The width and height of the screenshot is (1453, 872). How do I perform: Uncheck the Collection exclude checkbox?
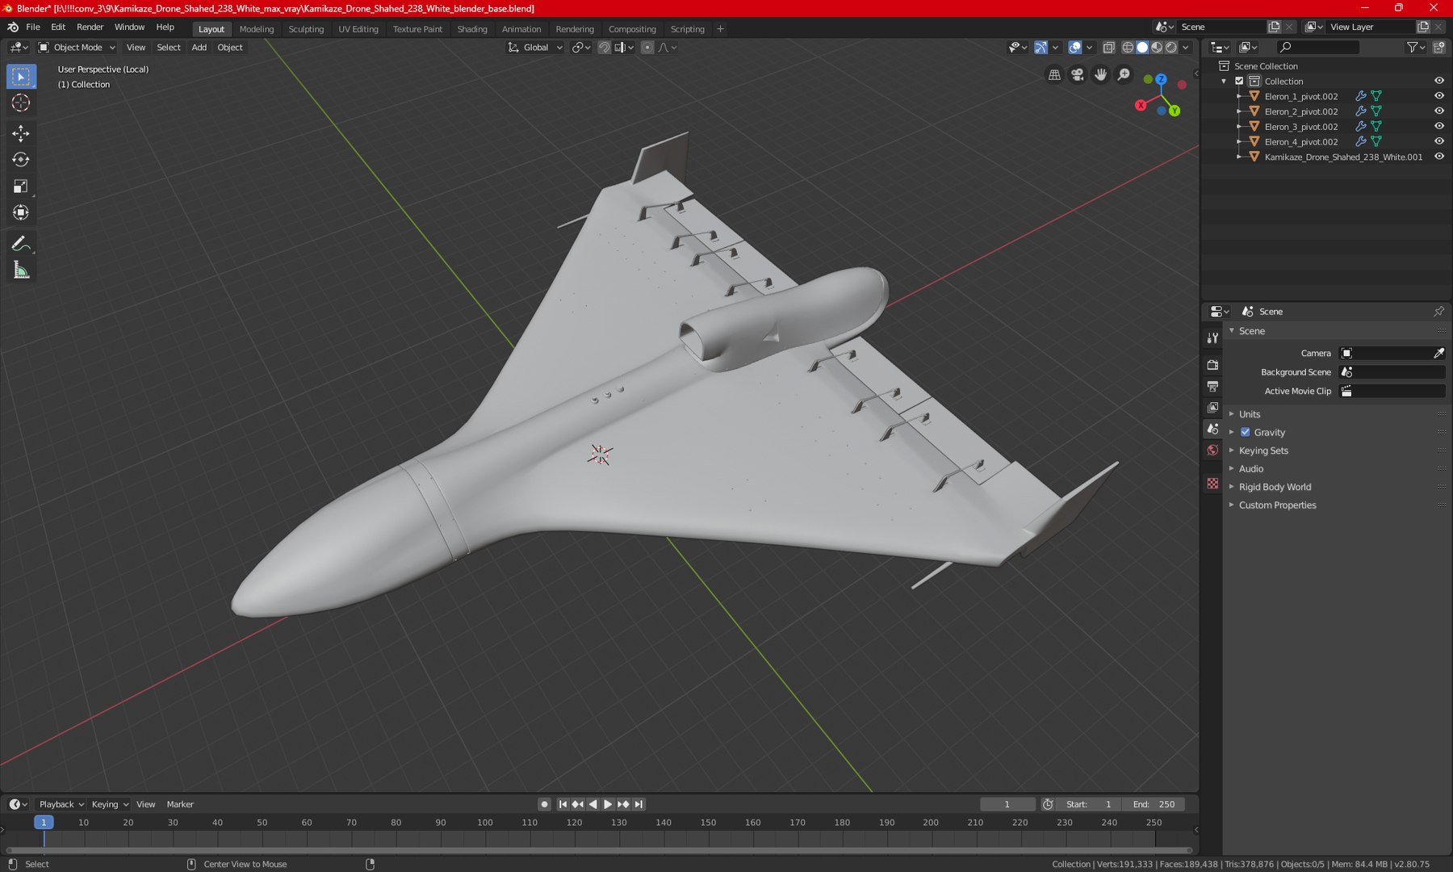point(1239,81)
